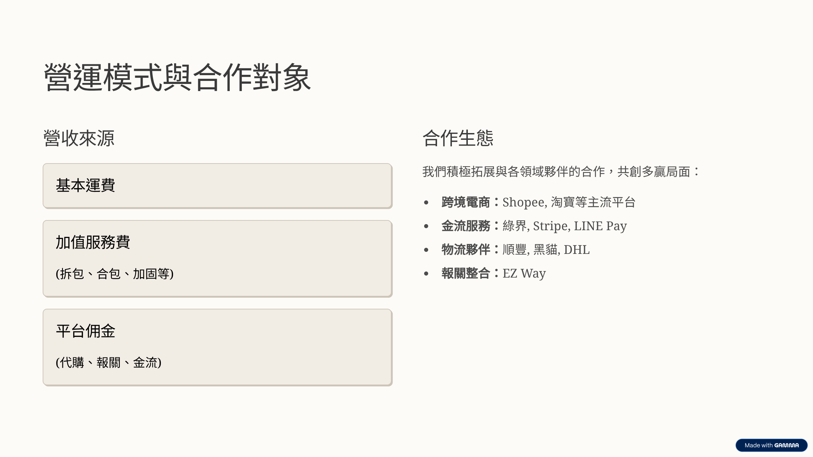Select the 物流夥伴 bullet label
The image size is (813, 457).
pyautogui.click(x=466, y=250)
